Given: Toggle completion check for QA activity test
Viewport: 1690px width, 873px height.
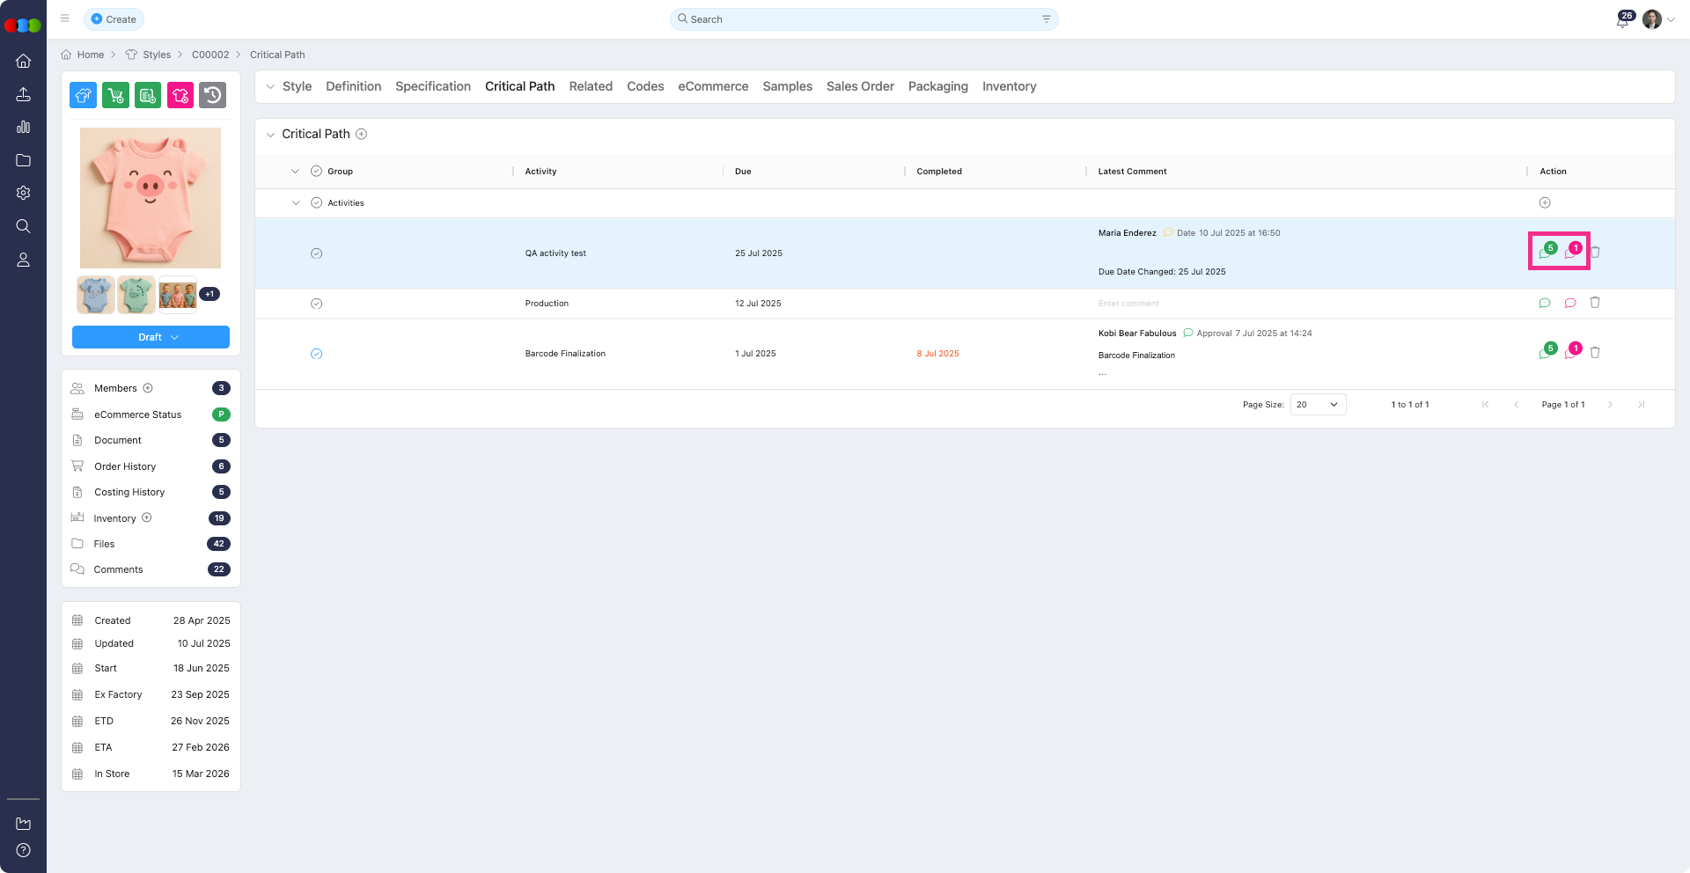Looking at the screenshot, I should [x=316, y=253].
